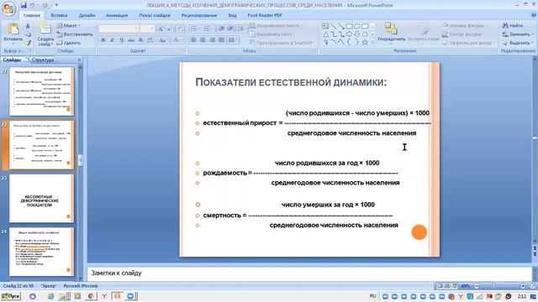The width and height of the screenshot is (538, 302).
Task: Open the Foxit Reader PDF tab
Action: [x=265, y=15]
